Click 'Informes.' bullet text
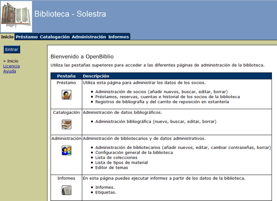Viewport: 277px width, 201px height. 105,187
